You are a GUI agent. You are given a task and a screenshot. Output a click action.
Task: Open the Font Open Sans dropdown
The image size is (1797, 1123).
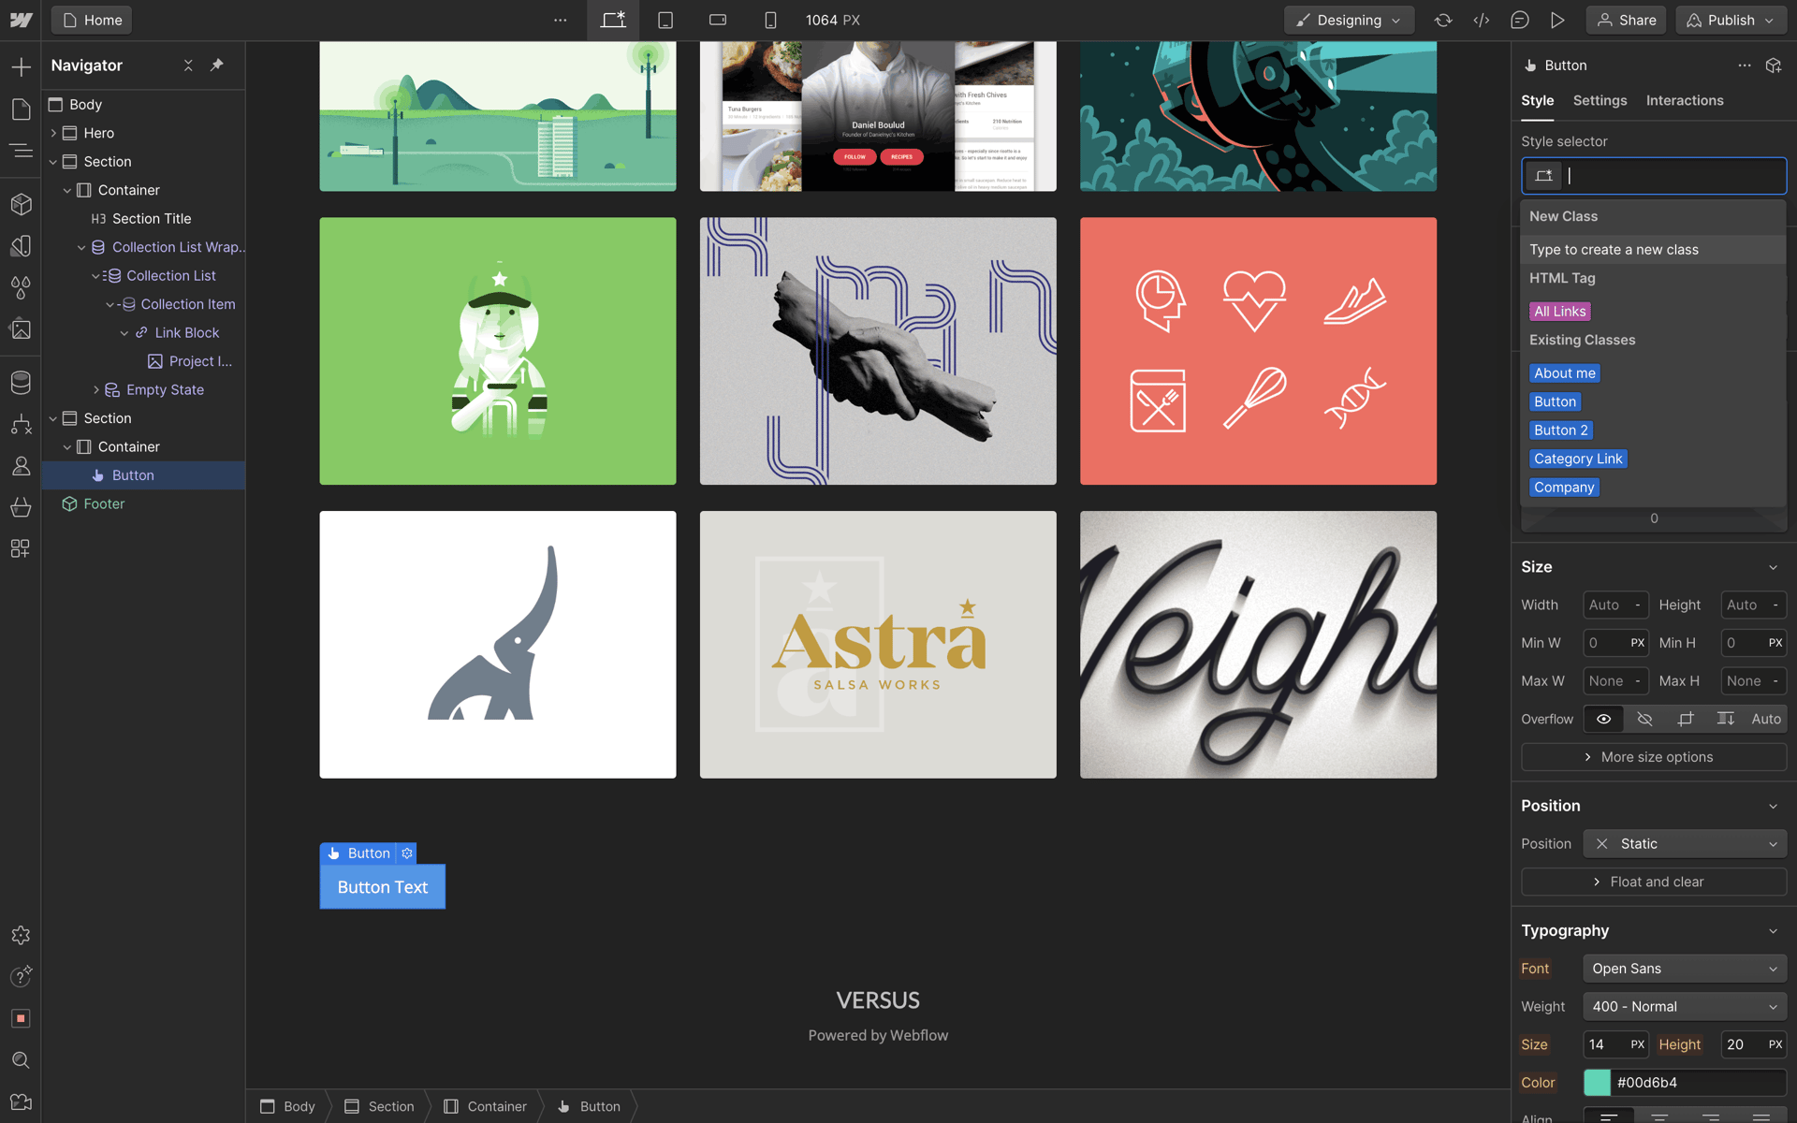pos(1685,969)
